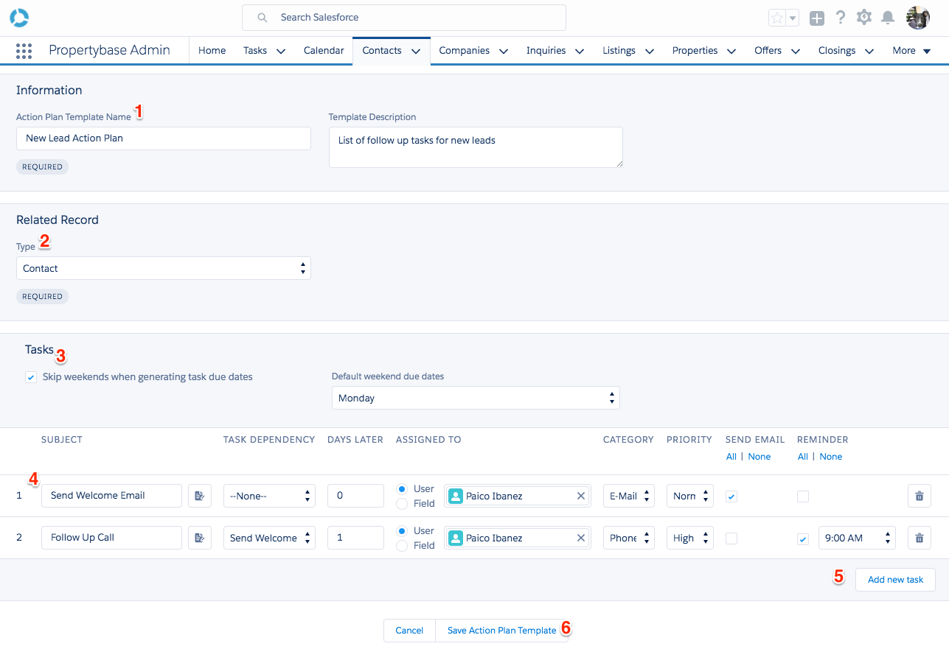The image size is (949, 649).
Task: Open the More navigation menu
Action: [911, 51]
